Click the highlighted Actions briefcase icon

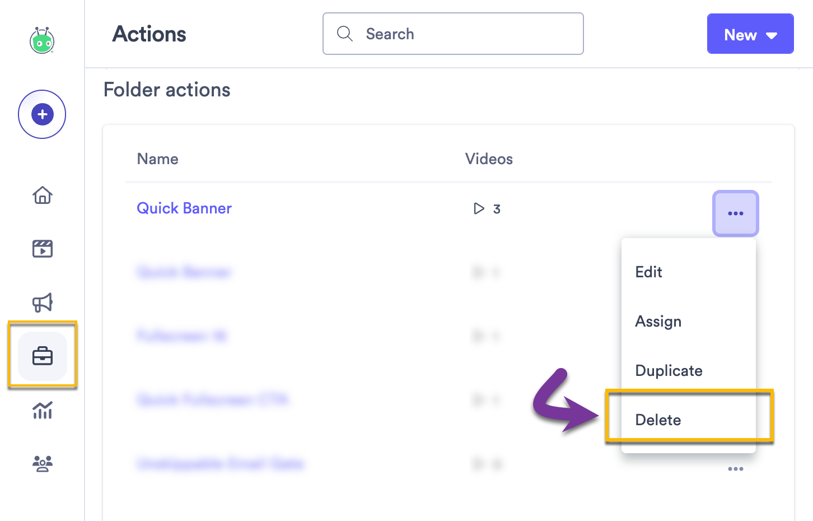[42, 356]
